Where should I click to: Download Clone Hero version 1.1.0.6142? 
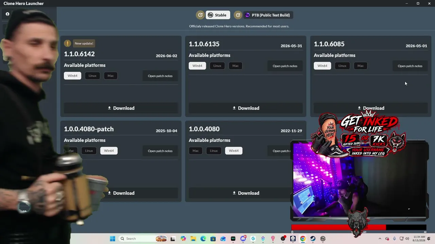click(x=121, y=108)
